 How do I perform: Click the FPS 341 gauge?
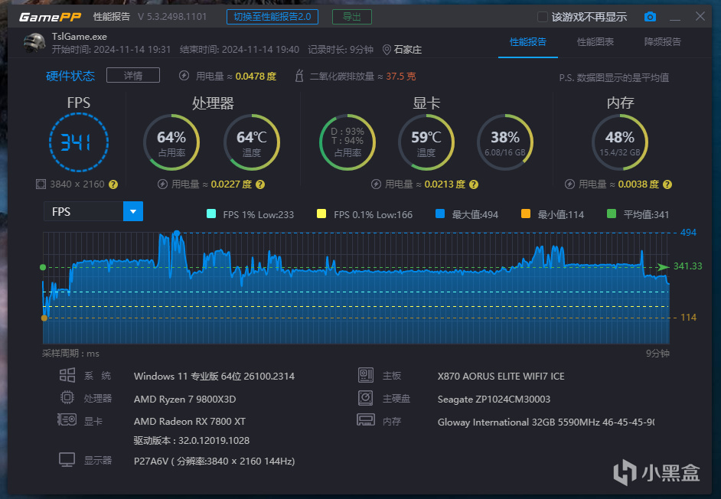click(x=79, y=142)
